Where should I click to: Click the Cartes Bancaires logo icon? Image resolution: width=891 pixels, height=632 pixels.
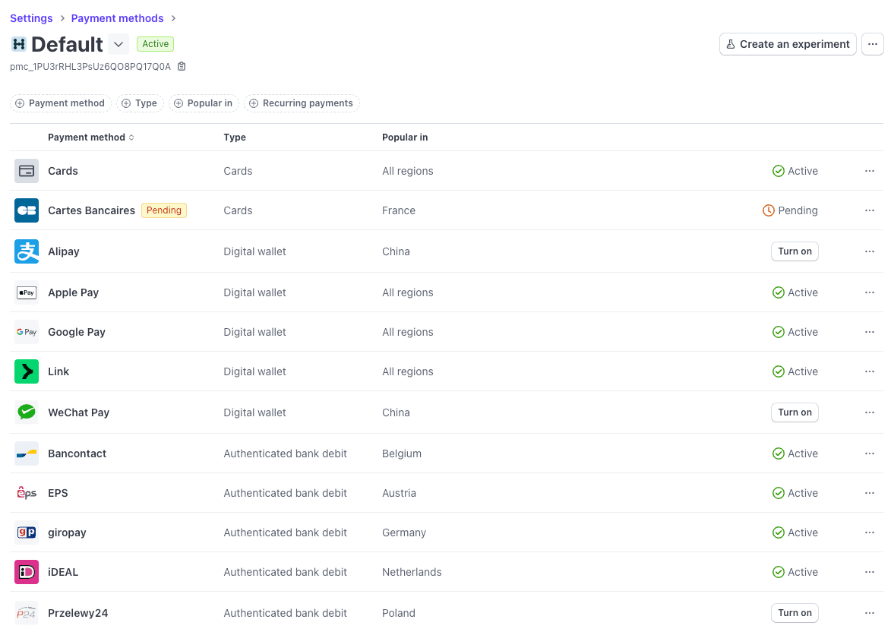27,210
